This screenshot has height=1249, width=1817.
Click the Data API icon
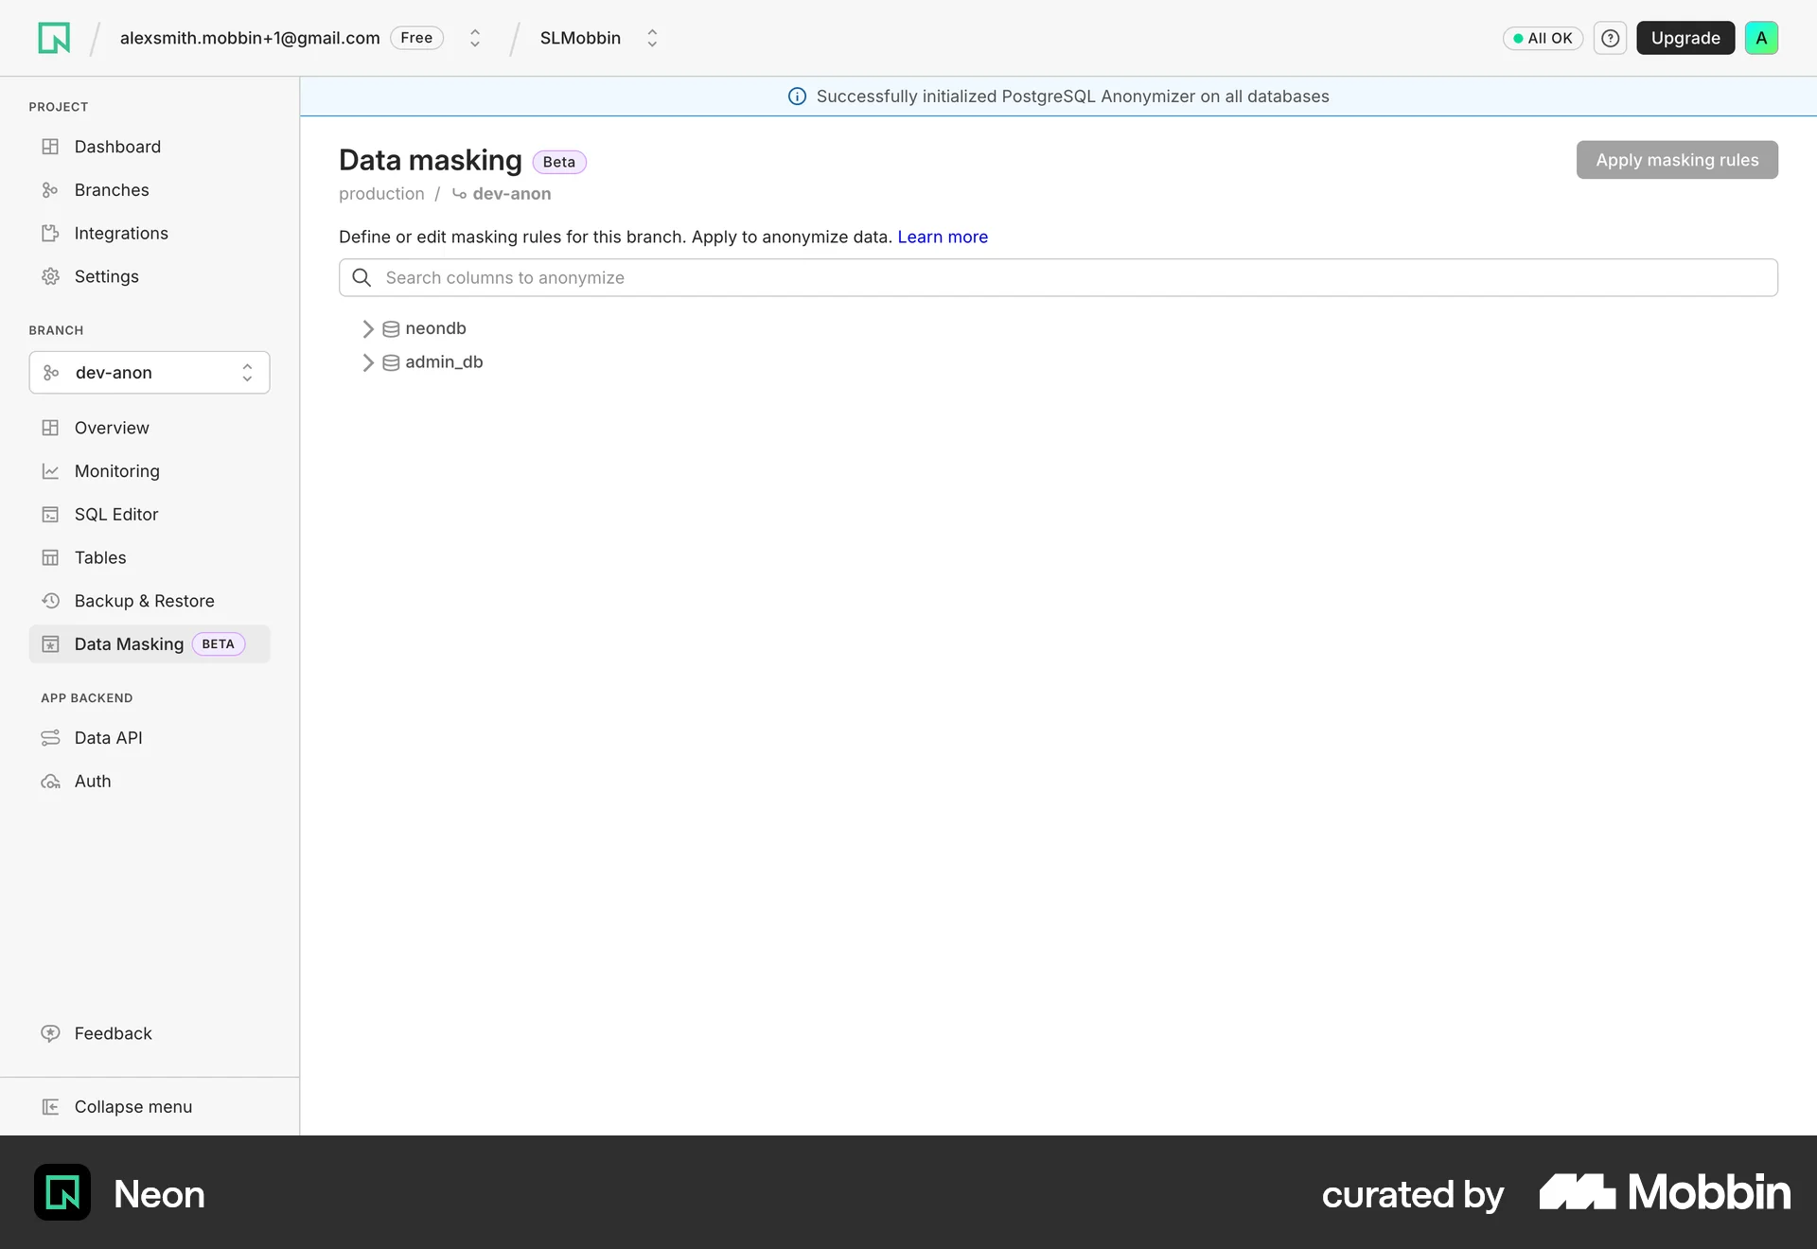pyautogui.click(x=50, y=738)
